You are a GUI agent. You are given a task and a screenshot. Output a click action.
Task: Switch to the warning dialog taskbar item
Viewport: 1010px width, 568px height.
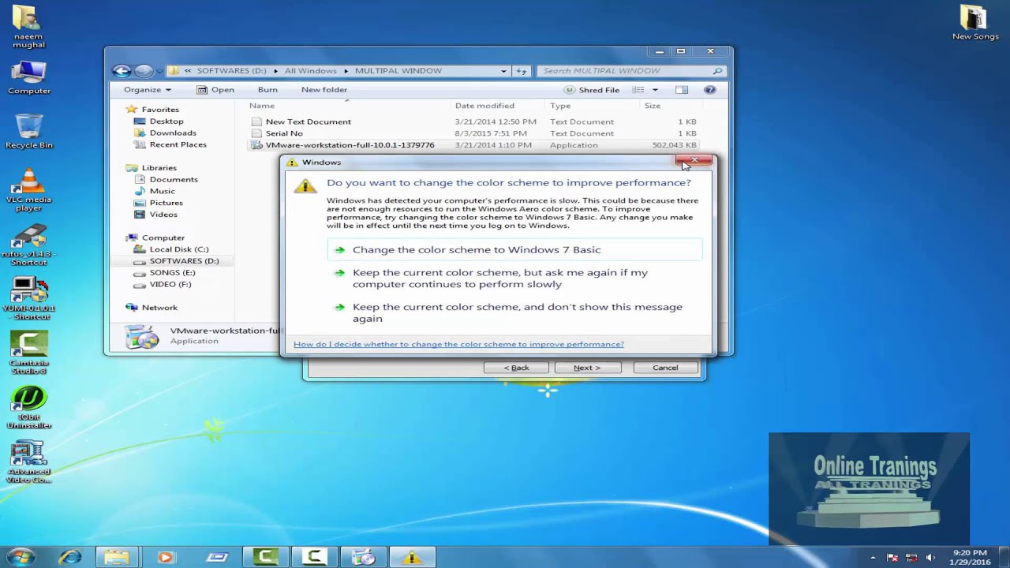[x=411, y=557]
